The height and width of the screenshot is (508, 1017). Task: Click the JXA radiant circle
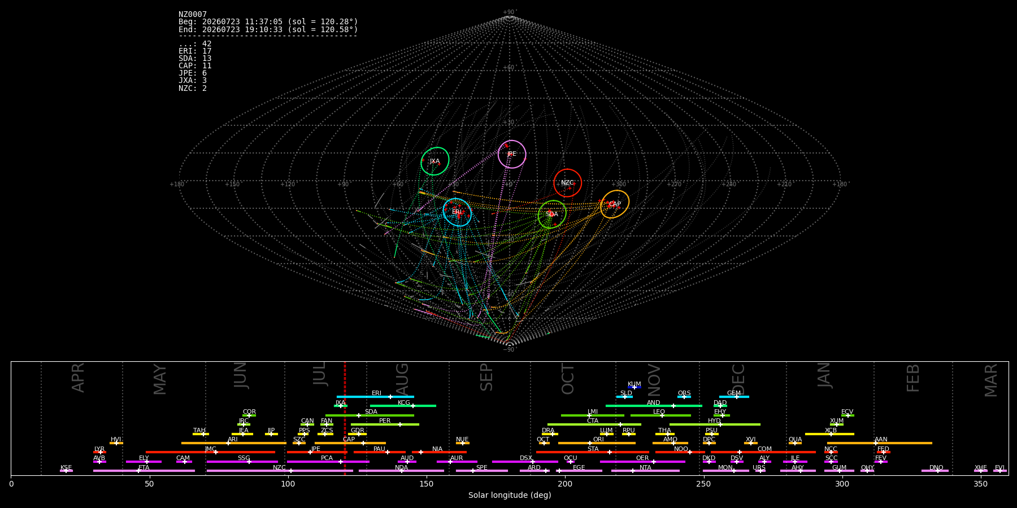click(x=435, y=161)
